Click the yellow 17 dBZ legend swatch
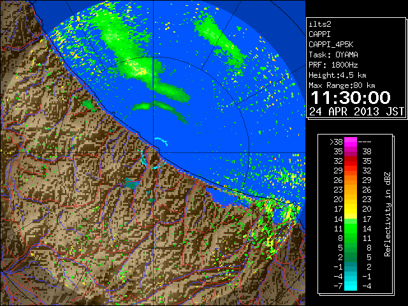The width and height of the screenshot is (408, 306). pyautogui.click(x=351, y=209)
